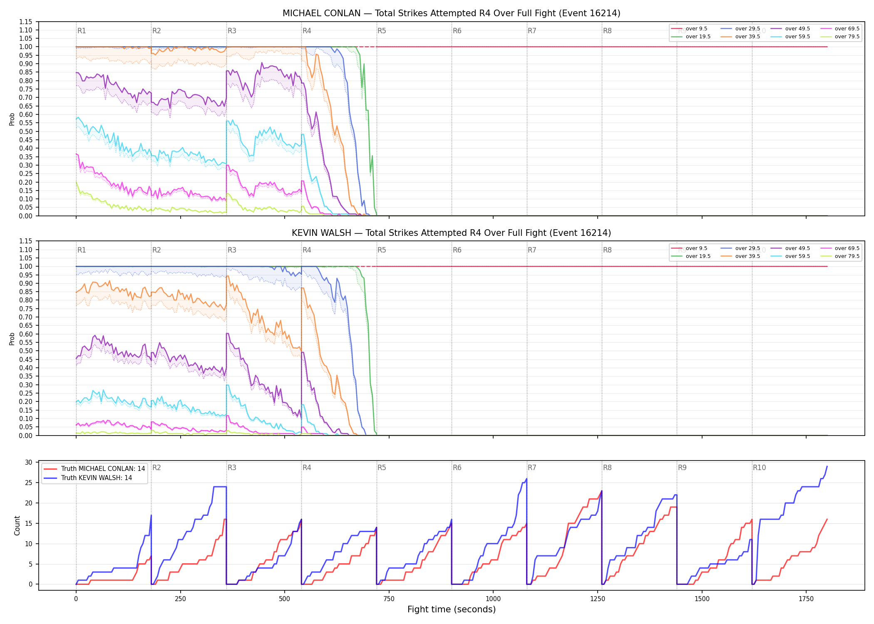Click the R3 round marker in Kevin Walsh chart
This screenshot has height=624, width=874.
click(232, 250)
